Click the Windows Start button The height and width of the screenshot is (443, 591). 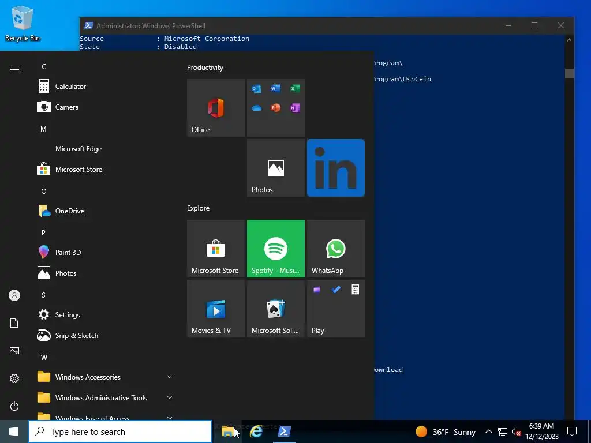(x=14, y=431)
